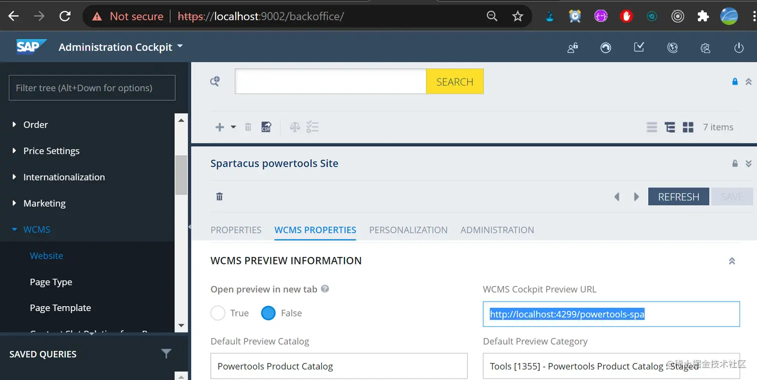Click the saved queries filter funnel
Viewport: 757px width, 380px height.
click(x=166, y=353)
